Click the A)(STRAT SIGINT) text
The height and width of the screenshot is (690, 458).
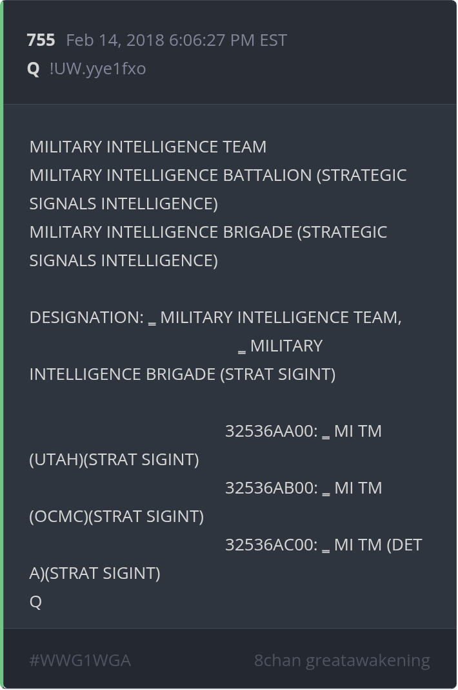tap(95, 573)
